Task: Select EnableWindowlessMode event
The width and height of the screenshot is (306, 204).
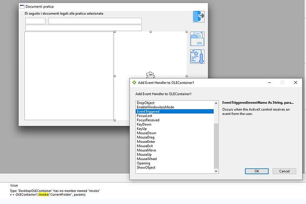Action: (155, 107)
